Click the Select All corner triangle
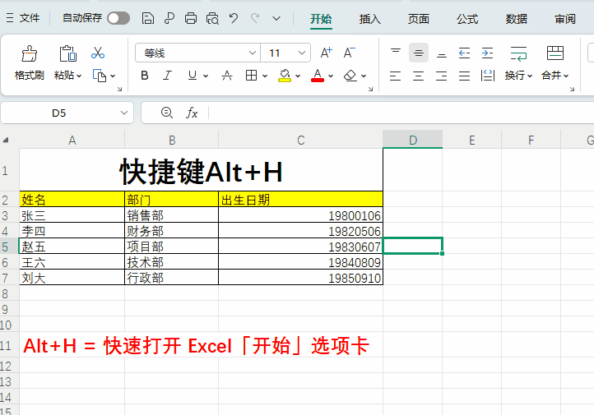The height and width of the screenshot is (415, 594). point(6,141)
